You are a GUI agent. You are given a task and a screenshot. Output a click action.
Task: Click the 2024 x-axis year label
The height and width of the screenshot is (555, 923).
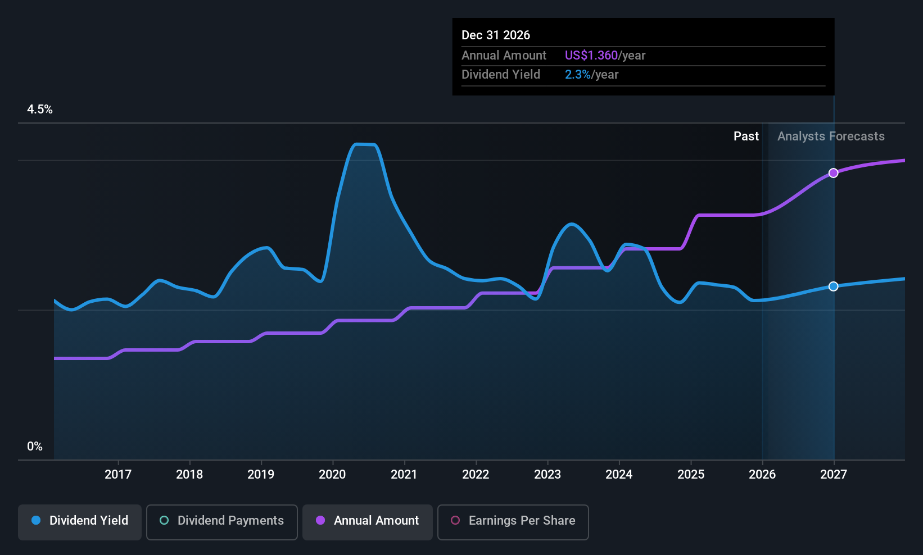tap(619, 475)
